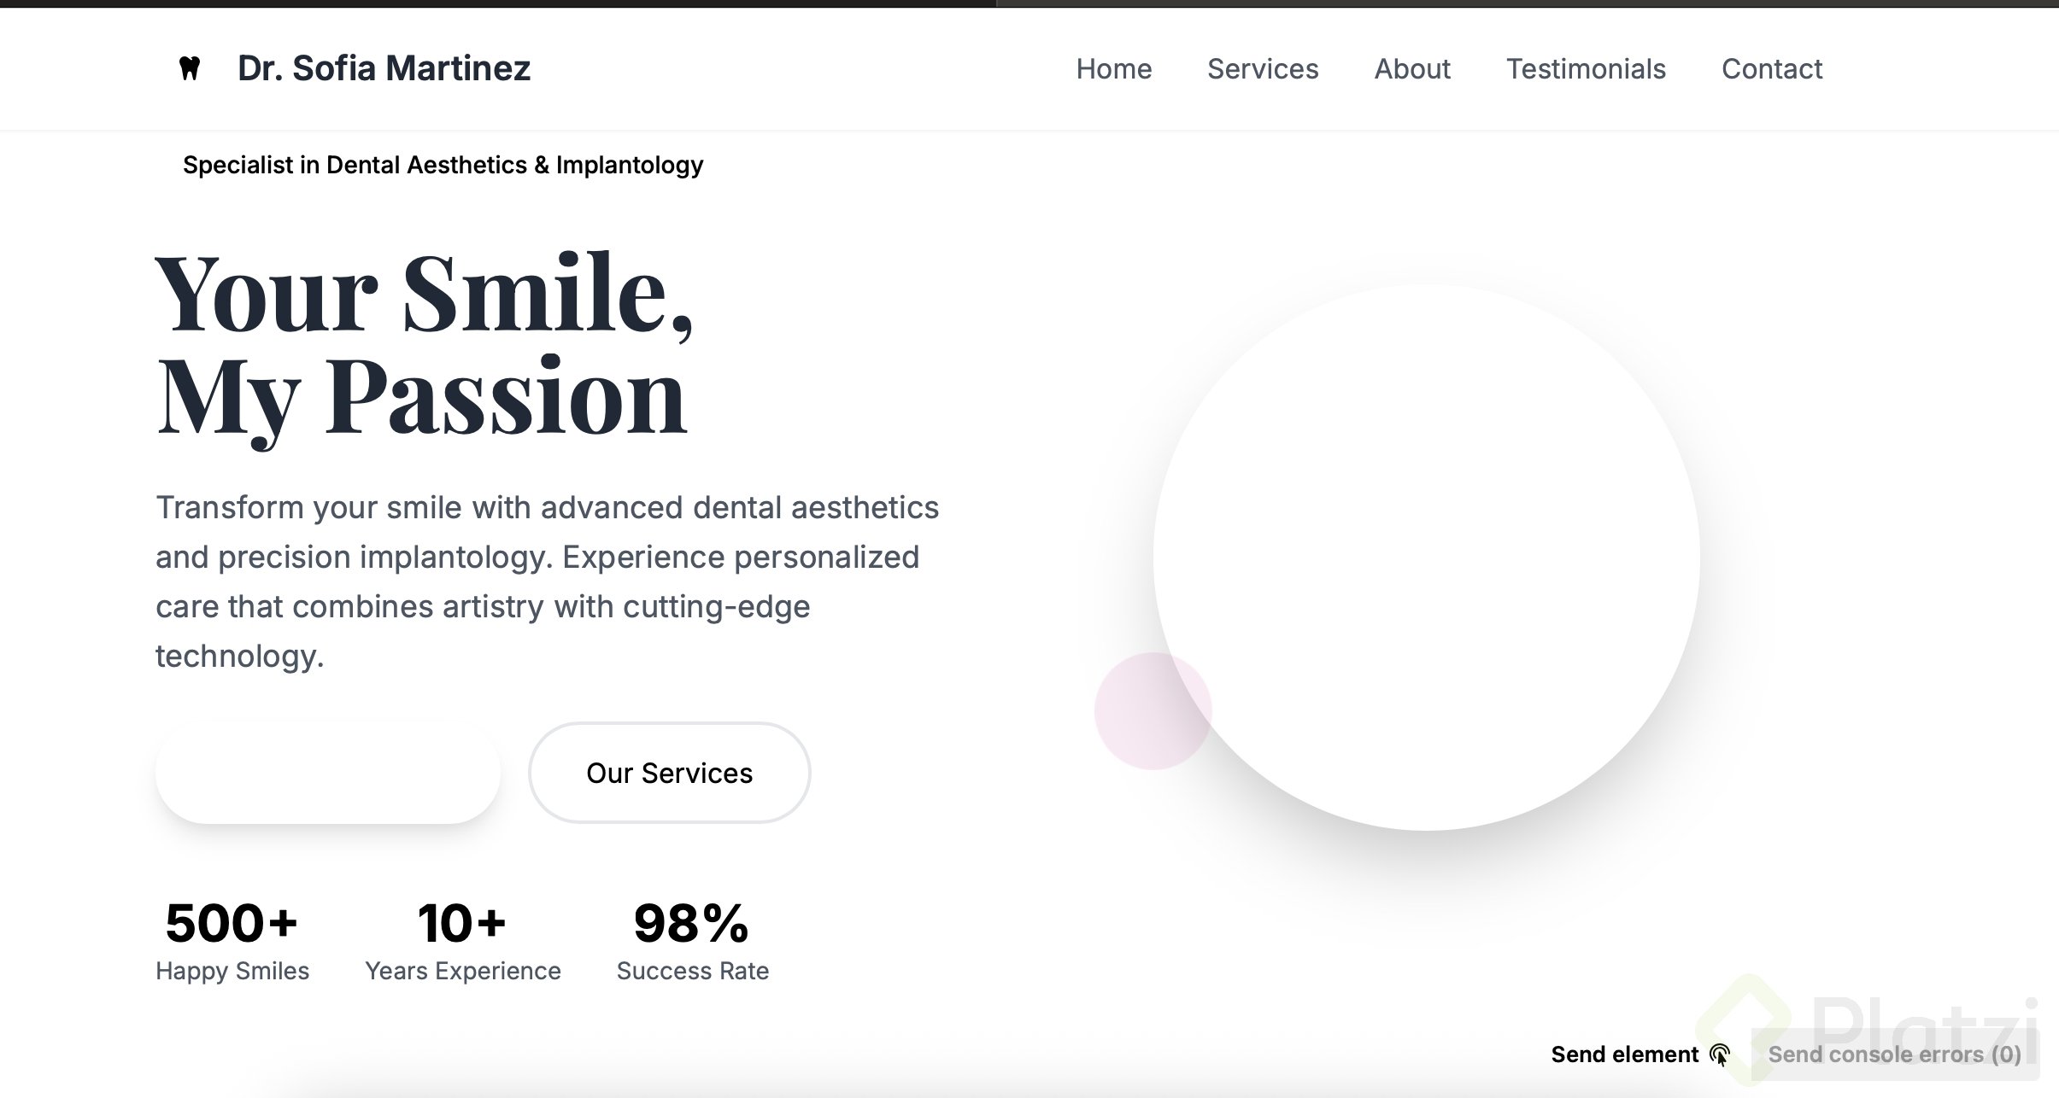Go to the Services nav item
This screenshot has height=1098, width=2059.
point(1262,69)
